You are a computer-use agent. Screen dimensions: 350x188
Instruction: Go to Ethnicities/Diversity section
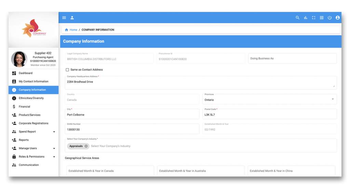[x=31, y=98]
